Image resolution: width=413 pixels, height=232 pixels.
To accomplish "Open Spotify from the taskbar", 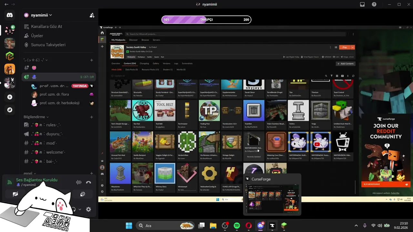I will coord(237,226).
